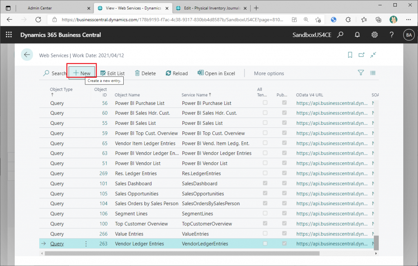
Task: Open the BA user account avatar
Action: (409, 35)
